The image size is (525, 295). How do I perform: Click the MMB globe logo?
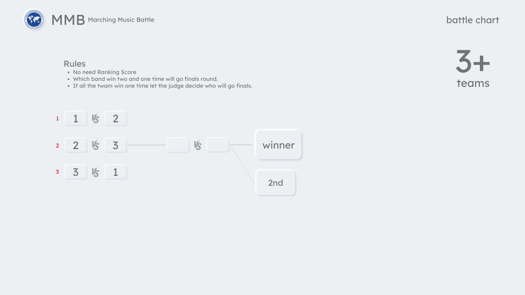[34, 20]
